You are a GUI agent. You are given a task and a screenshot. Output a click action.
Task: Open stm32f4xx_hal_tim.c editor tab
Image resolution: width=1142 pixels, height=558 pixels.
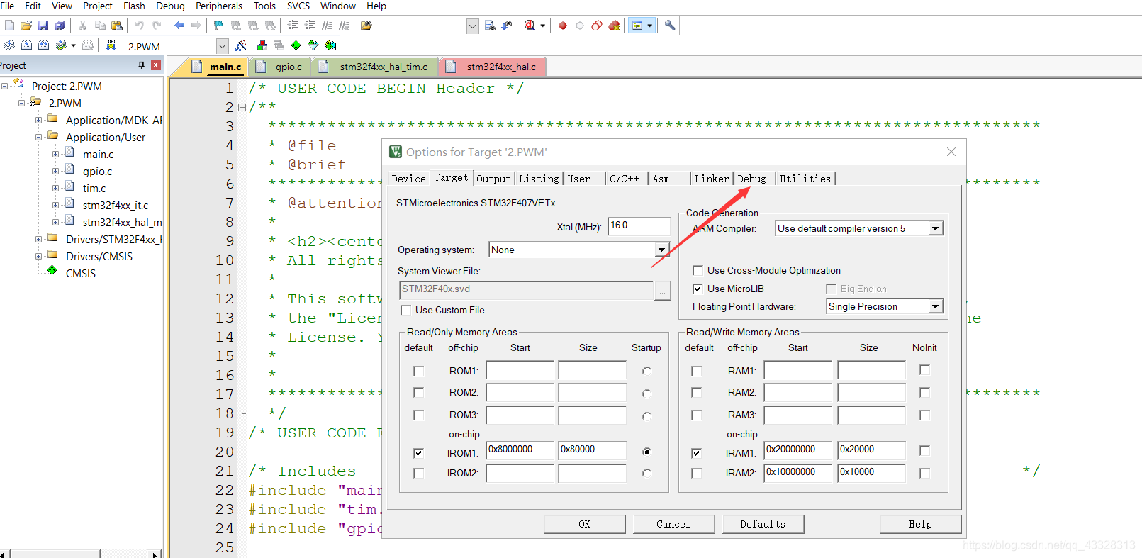(377, 67)
